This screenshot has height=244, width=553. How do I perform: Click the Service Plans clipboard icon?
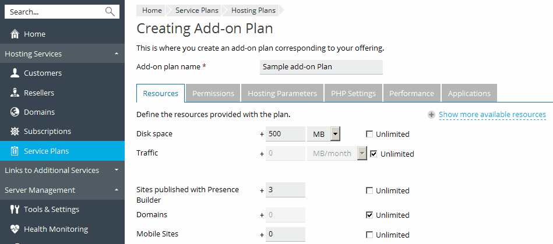click(15, 151)
